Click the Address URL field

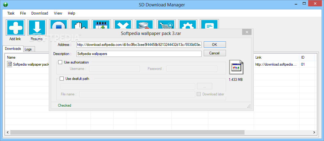coord(139,45)
